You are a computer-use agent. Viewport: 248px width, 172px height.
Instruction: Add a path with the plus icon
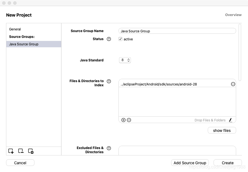click(x=123, y=120)
